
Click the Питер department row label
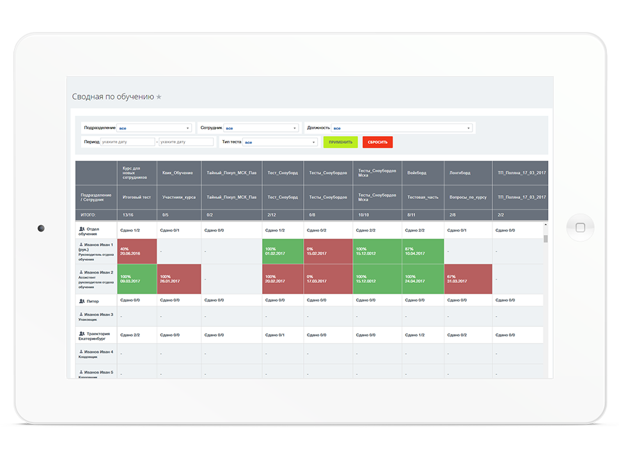point(93,301)
